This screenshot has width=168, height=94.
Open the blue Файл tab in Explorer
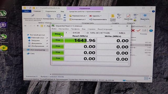(27, 11)
